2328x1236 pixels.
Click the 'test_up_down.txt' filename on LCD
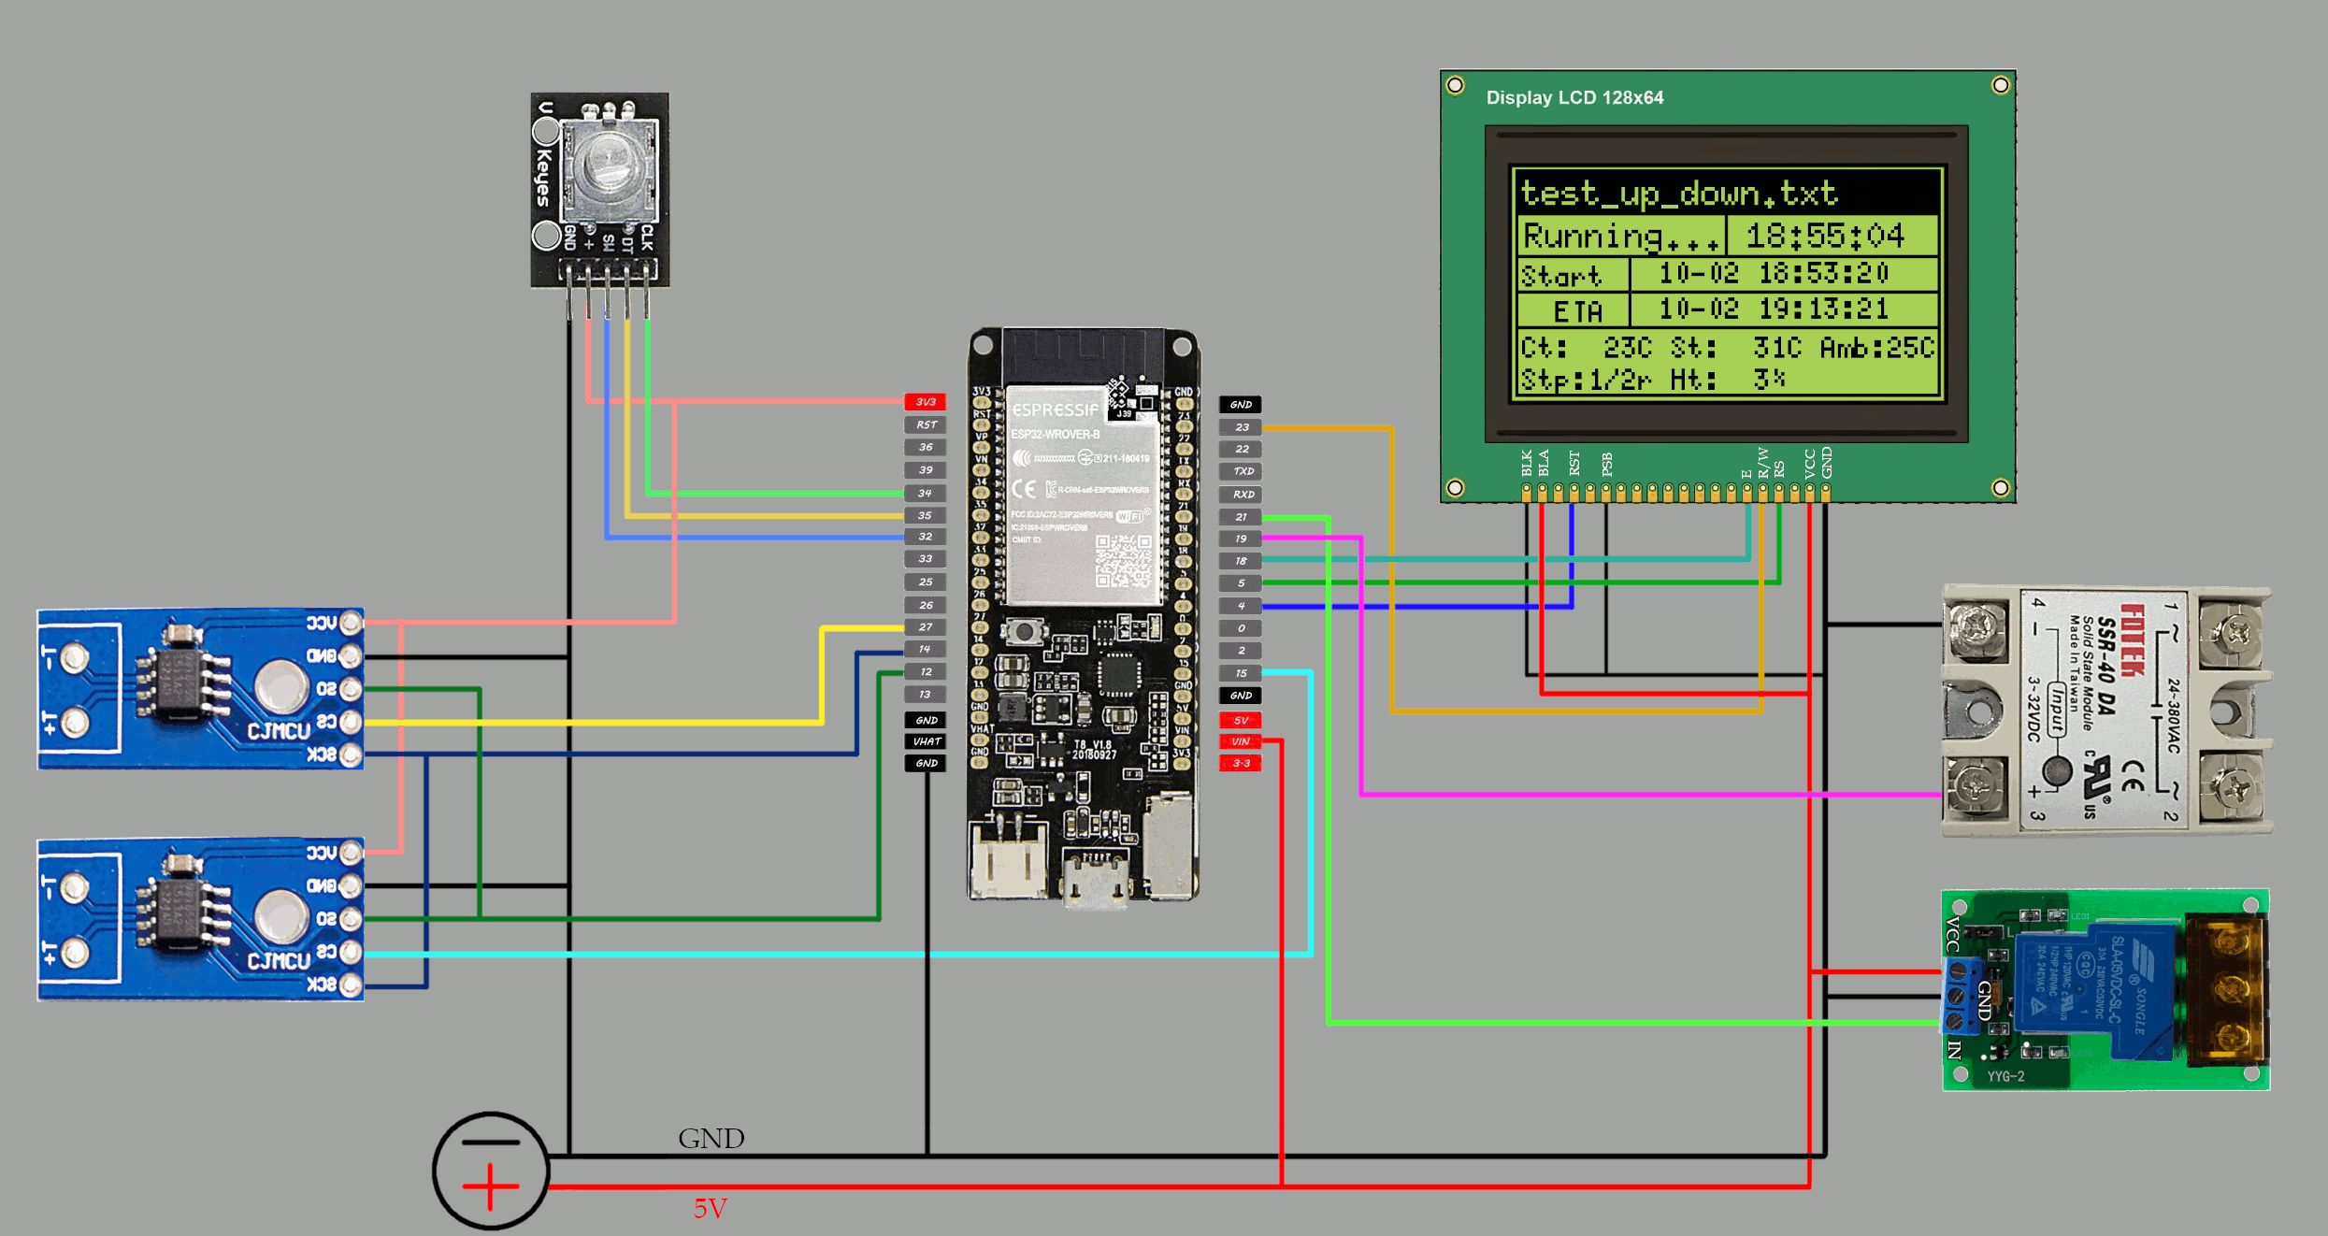1679,194
